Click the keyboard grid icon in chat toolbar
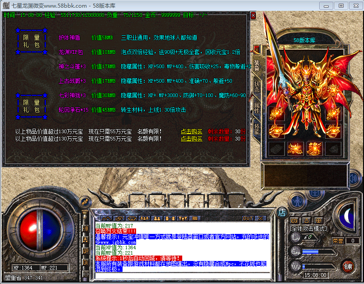Viewport: 364px width, 284px height. pyautogui.click(x=195, y=219)
